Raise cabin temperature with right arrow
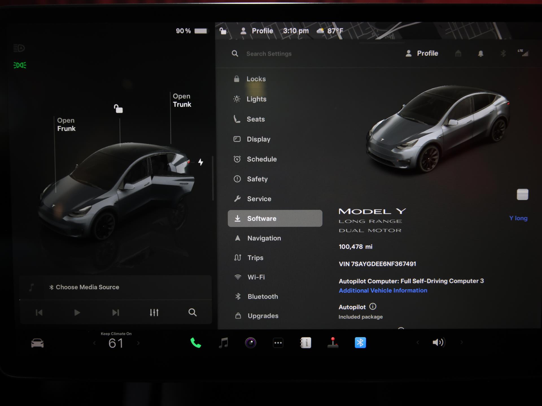The image size is (542, 406). (x=138, y=343)
